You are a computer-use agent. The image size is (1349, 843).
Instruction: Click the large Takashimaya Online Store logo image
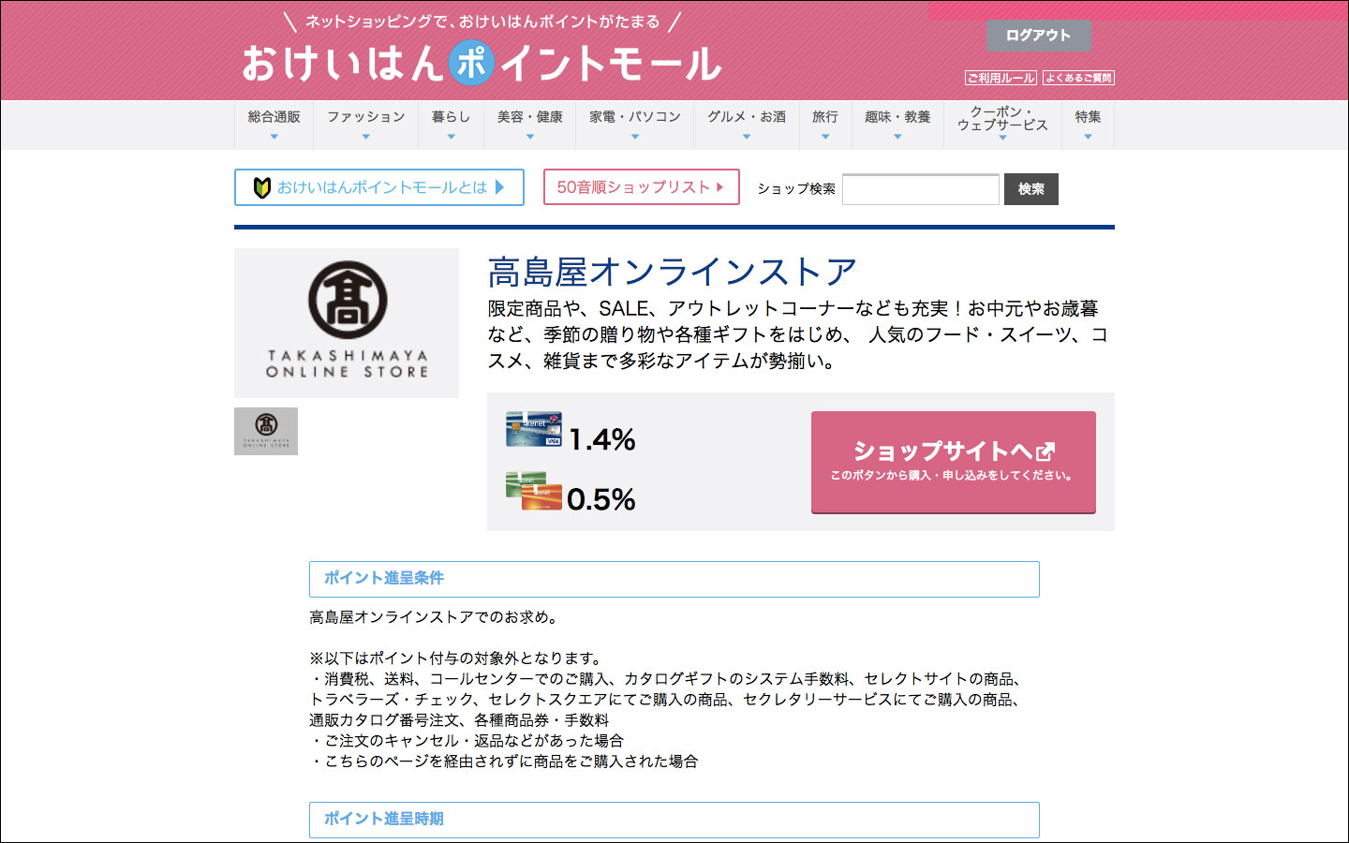pyautogui.click(x=347, y=323)
